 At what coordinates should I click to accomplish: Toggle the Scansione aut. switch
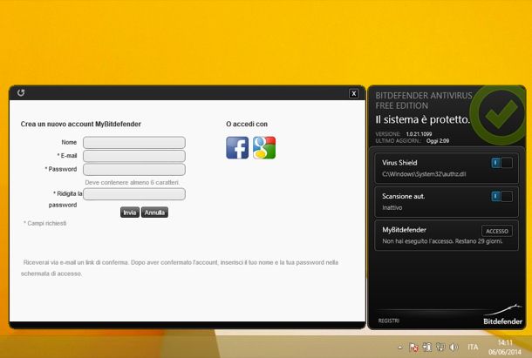(501, 196)
